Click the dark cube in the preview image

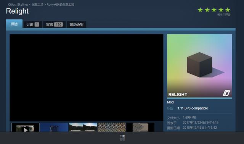199,65
